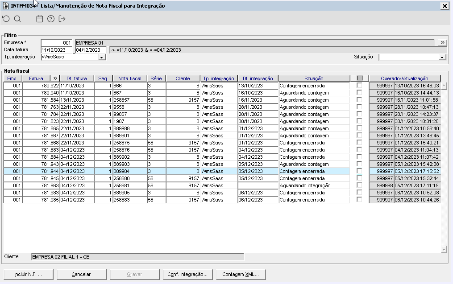The width and height of the screenshot is (453, 284).
Task: Click nota fiscal 889901 cell
Action: point(130,136)
